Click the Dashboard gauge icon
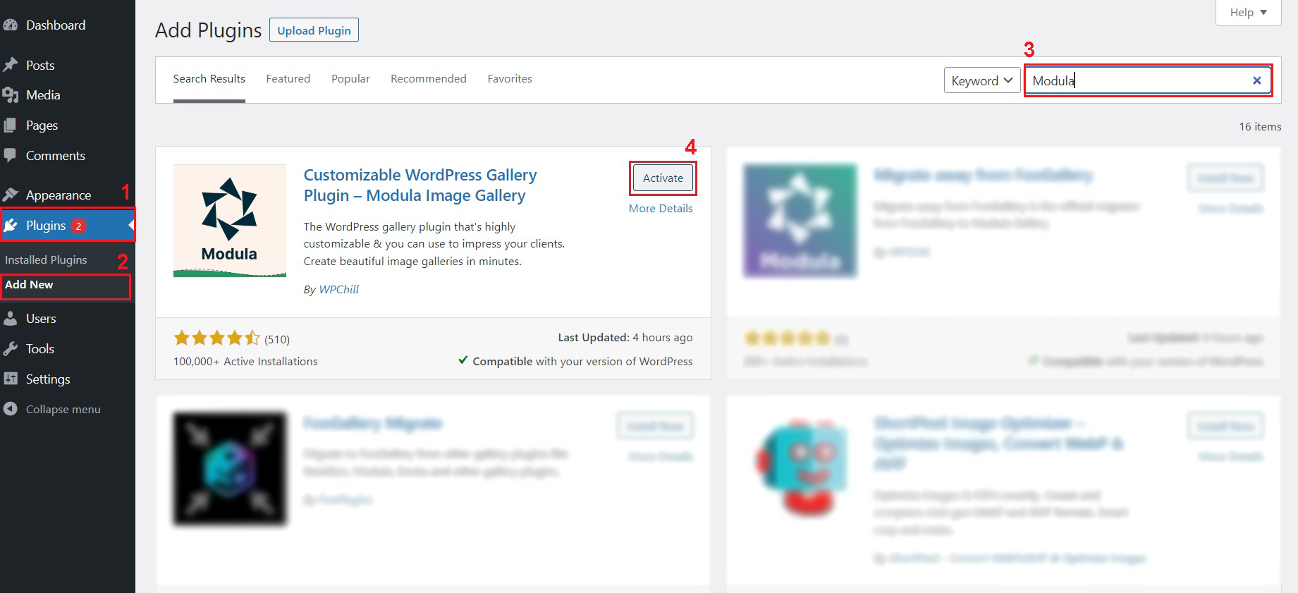Image resolution: width=1298 pixels, height=593 pixels. point(10,25)
